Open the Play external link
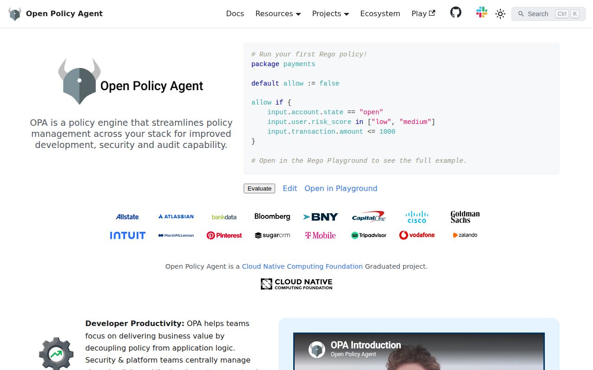 pyautogui.click(x=423, y=14)
